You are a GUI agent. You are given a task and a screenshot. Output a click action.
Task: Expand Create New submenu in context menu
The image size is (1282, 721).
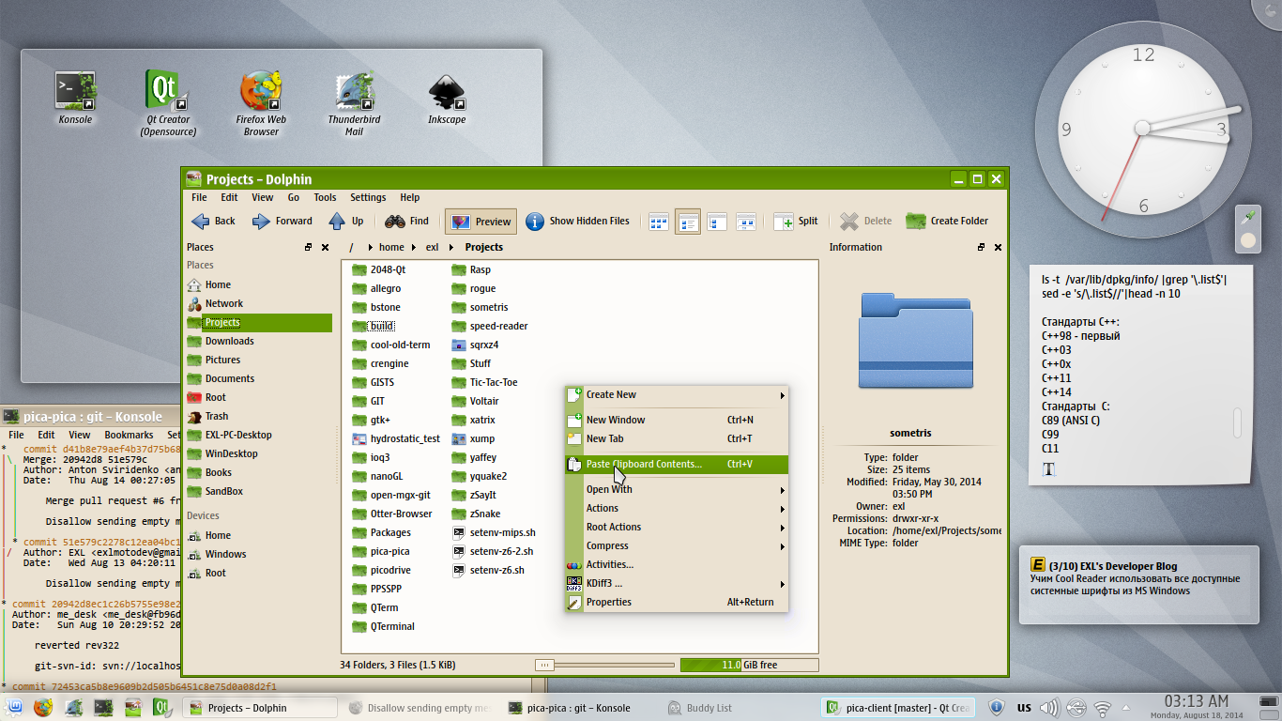click(676, 395)
